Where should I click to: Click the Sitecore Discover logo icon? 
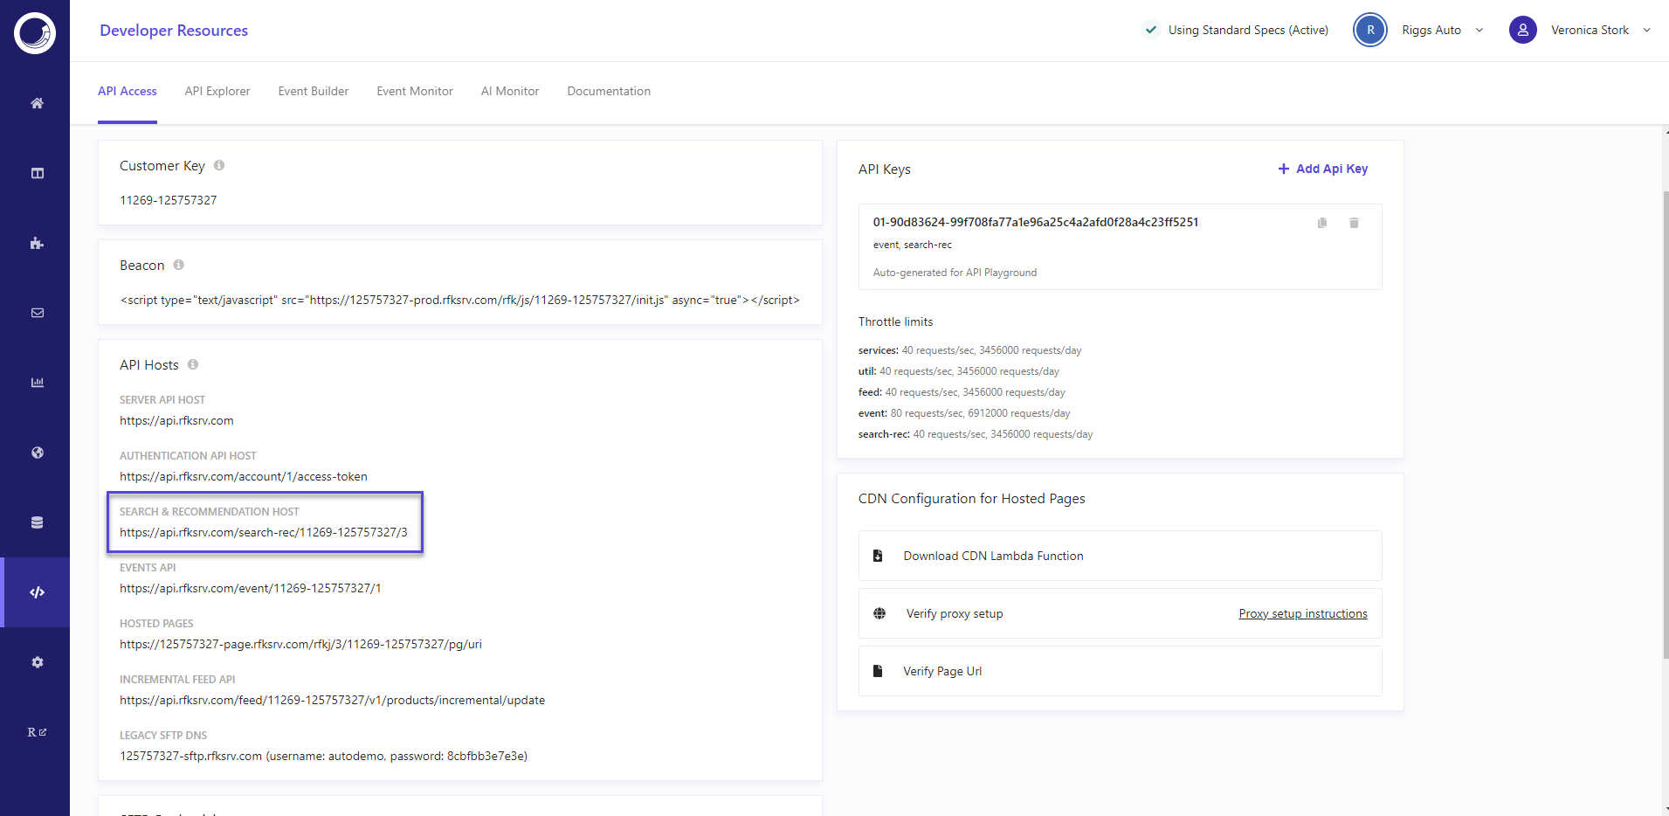[x=35, y=33]
